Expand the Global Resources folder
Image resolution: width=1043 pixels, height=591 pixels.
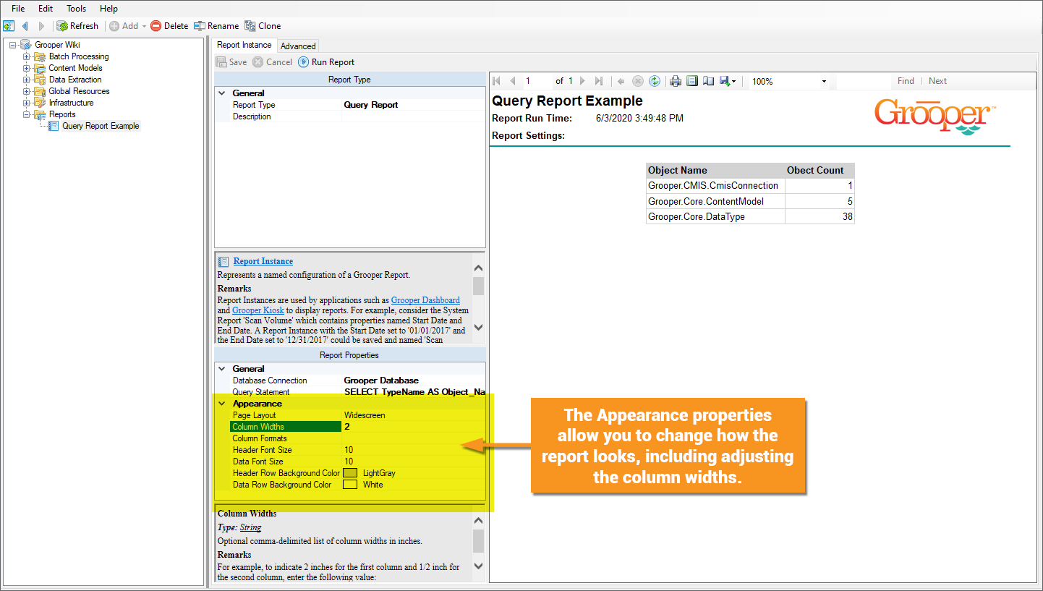[x=27, y=91]
